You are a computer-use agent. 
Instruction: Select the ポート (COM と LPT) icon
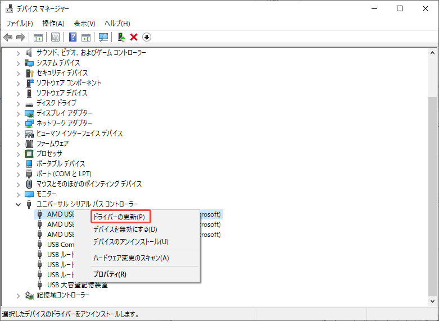click(29, 174)
